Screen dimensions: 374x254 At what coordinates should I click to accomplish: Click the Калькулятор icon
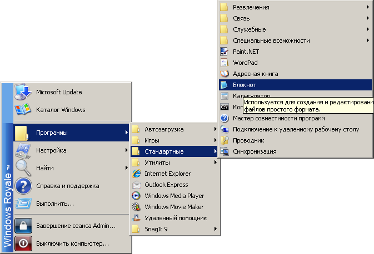[225, 96]
